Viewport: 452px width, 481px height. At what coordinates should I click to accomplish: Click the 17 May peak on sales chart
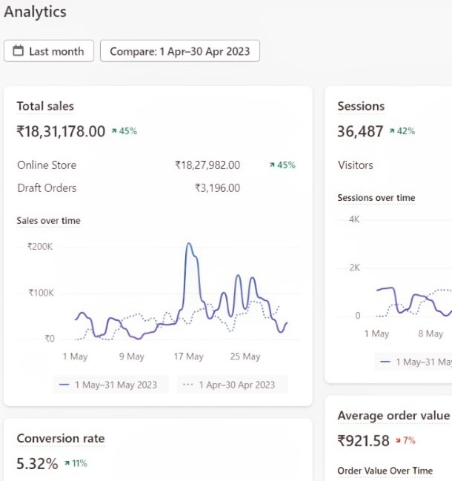point(189,244)
